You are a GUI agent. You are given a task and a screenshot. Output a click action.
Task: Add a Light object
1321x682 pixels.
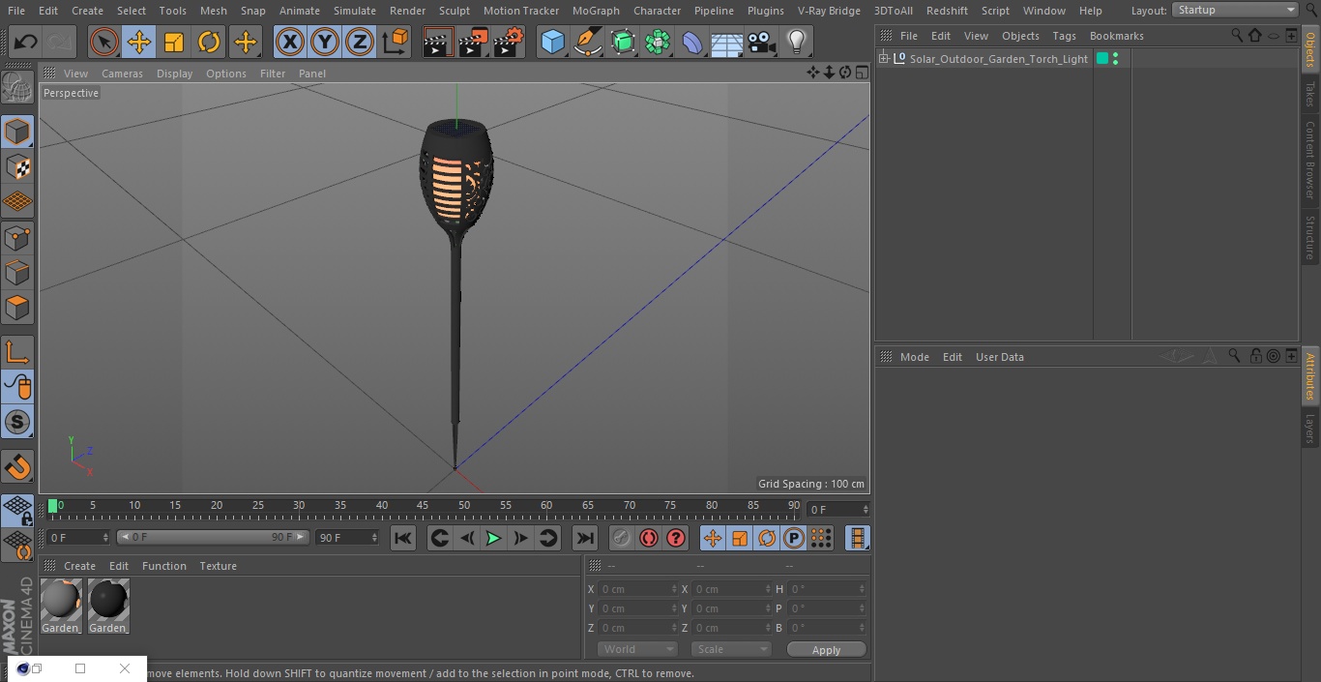coord(797,42)
